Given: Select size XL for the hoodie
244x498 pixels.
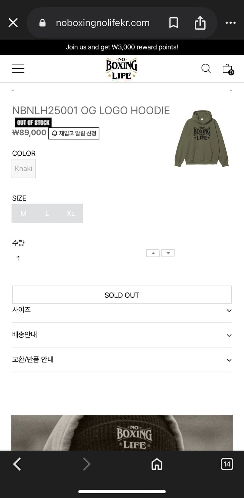Looking at the screenshot, I should tap(70, 213).
